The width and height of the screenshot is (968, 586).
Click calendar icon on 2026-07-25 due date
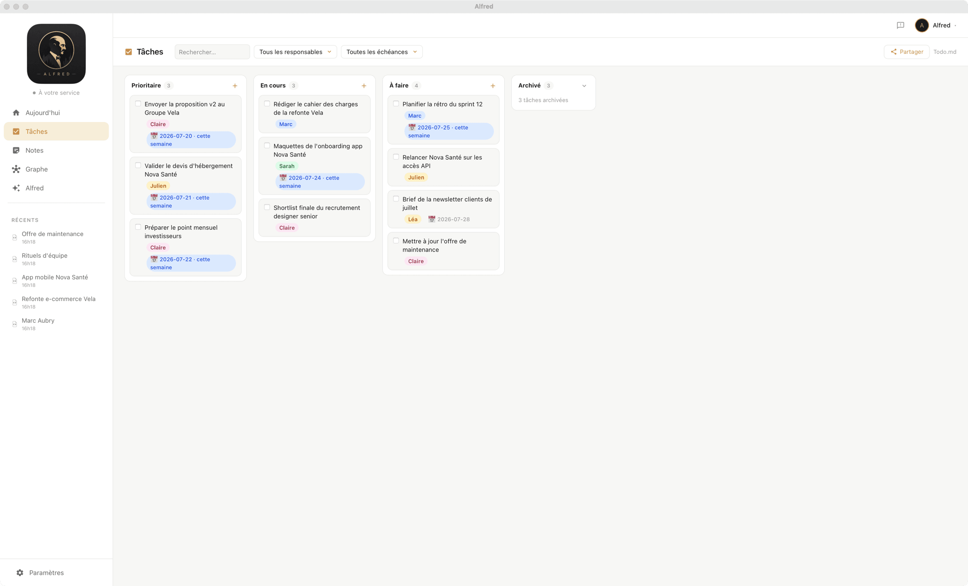coord(412,127)
